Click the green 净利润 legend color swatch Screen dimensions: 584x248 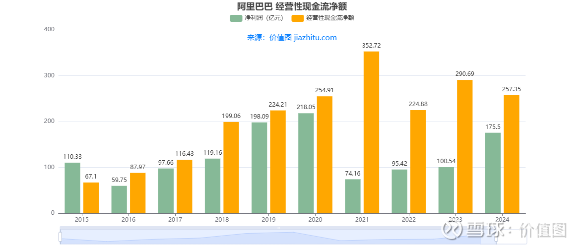point(236,18)
